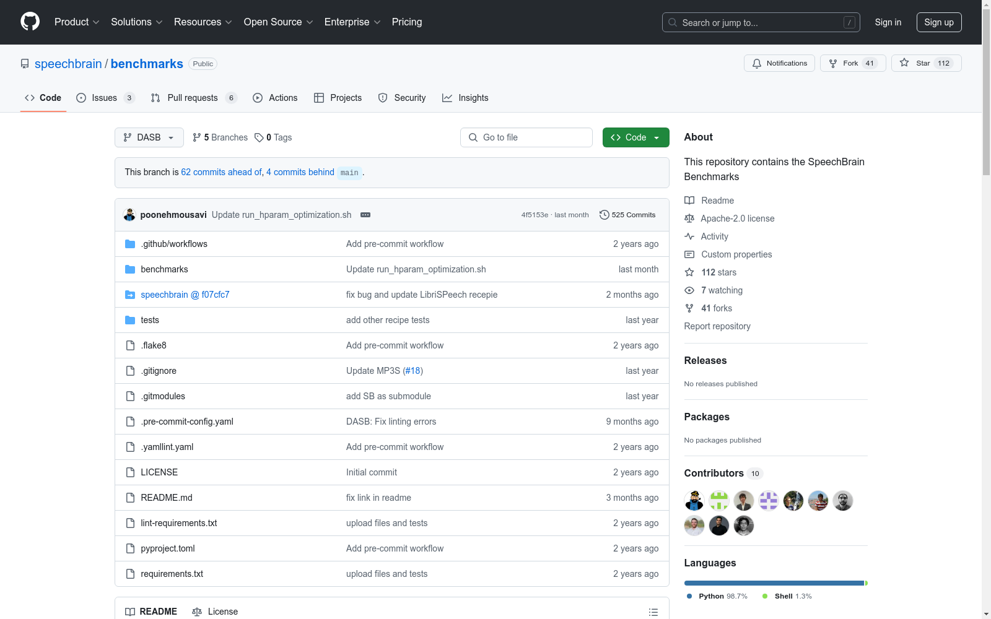Open the README.md file

click(x=167, y=498)
